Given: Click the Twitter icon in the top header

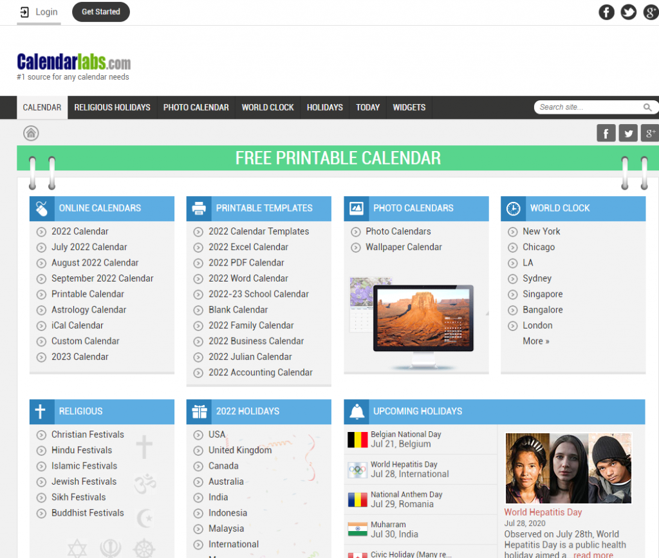Looking at the screenshot, I should [x=628, y=12].
